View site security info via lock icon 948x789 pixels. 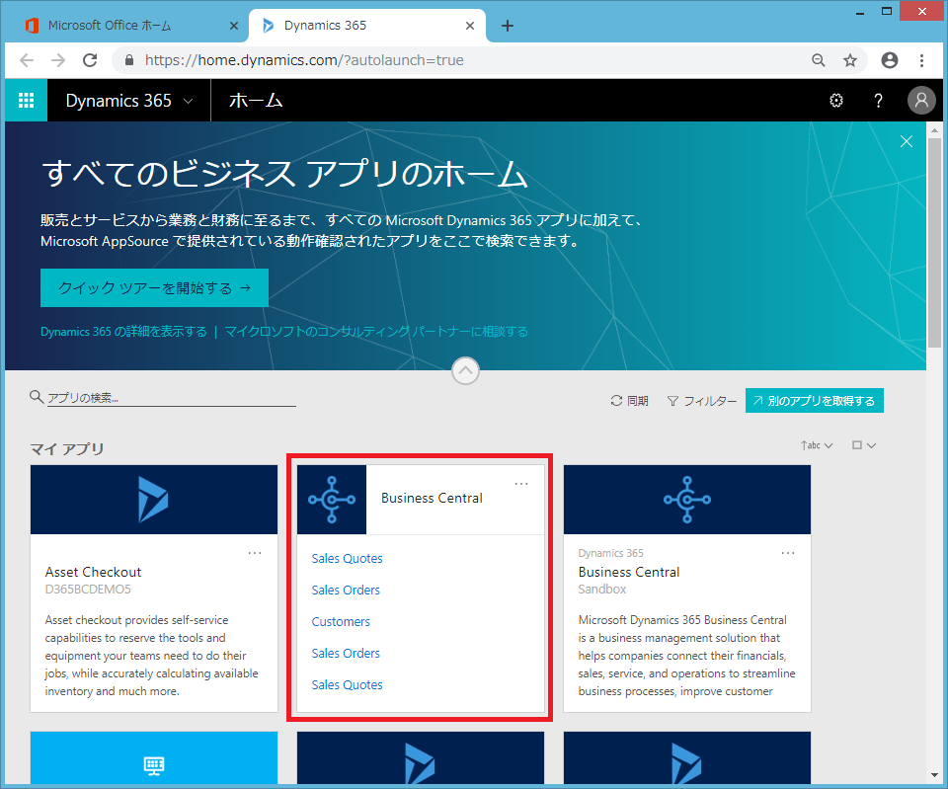(128, 60)
